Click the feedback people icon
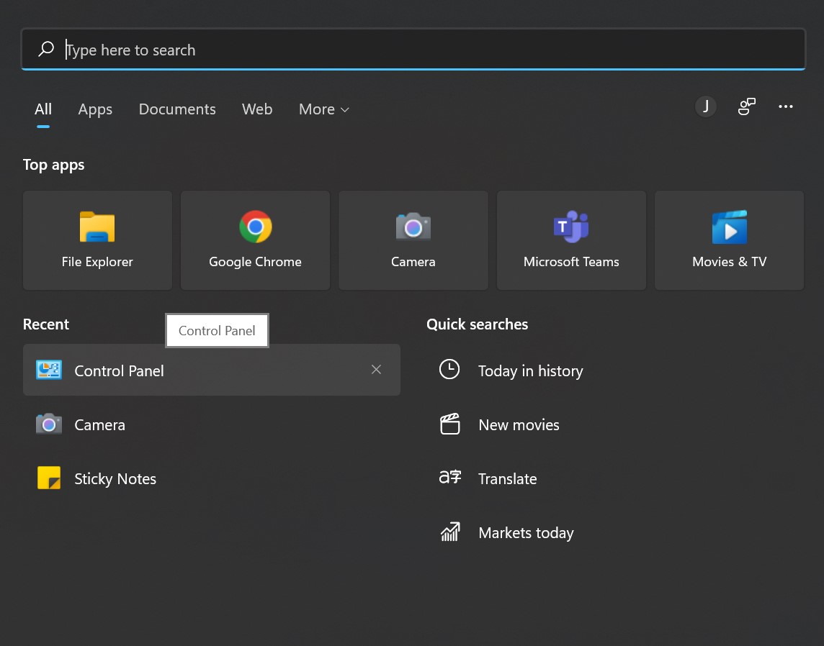 point(747,106)
